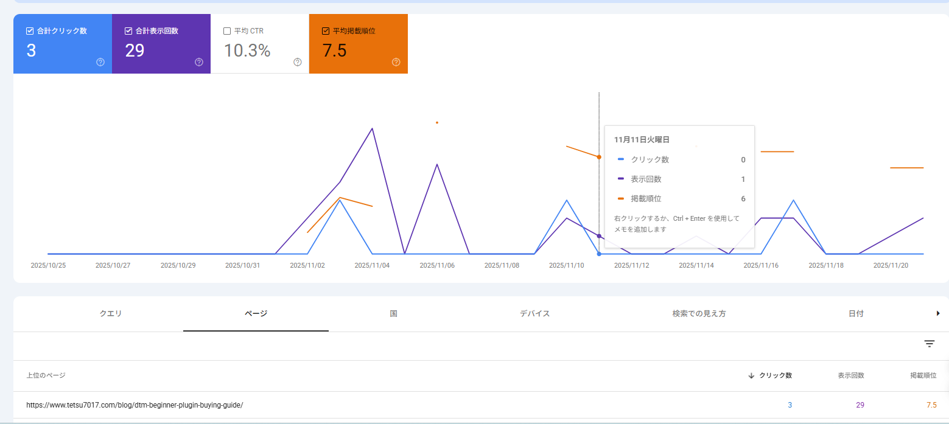Select the 国 tab

(x=394, y=314)
